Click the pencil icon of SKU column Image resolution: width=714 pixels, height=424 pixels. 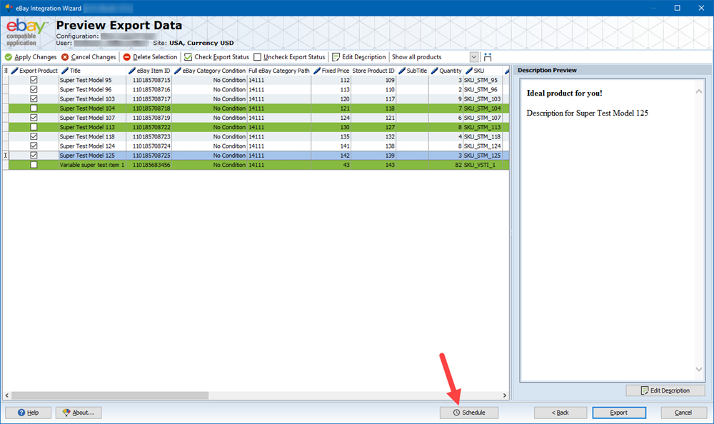coord(469,71)
